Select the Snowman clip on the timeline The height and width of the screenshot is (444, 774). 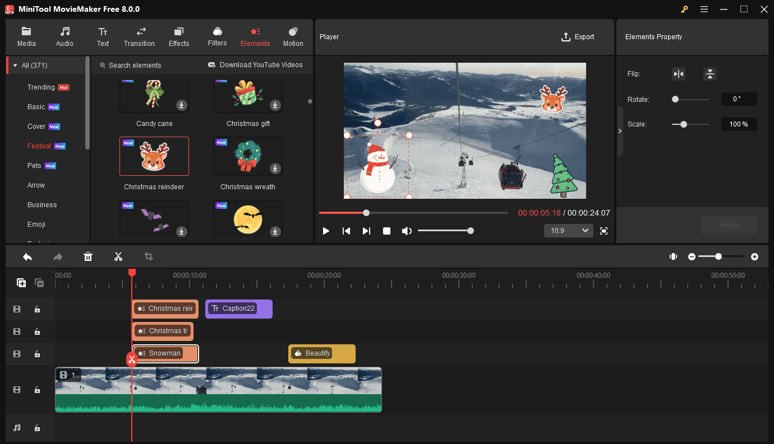(x=165, y=353)
